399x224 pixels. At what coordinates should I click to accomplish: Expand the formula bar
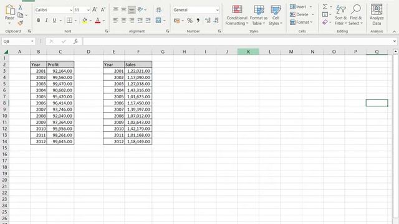(395, 42)
